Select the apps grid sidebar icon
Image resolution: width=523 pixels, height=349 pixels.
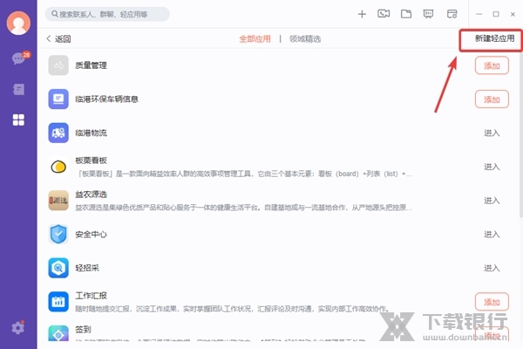[x=18, y=120]
